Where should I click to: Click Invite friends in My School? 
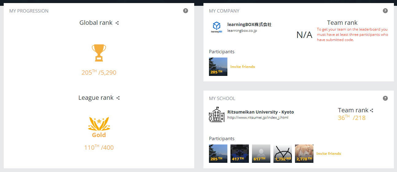[x=329, y=154]
